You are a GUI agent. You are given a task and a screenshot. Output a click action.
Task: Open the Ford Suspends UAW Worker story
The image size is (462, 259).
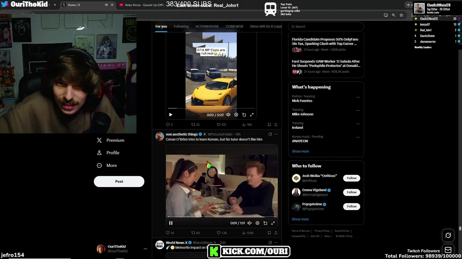click(x=326, y=66)
